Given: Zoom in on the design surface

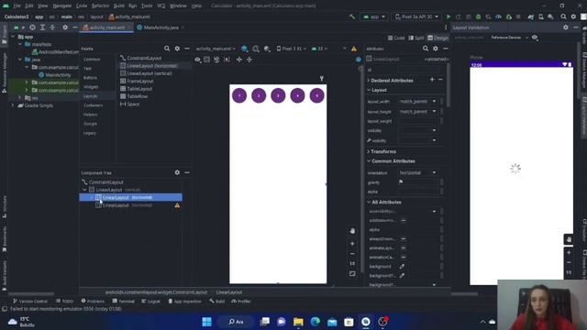Looking at the screenshot, I should pyautogui.click(x=352, y=244).
